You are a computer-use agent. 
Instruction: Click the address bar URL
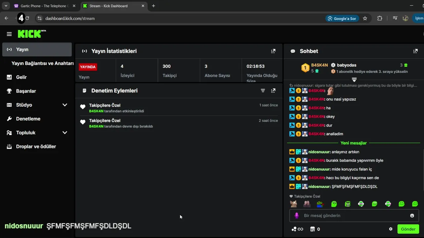(x=70, y=19)
